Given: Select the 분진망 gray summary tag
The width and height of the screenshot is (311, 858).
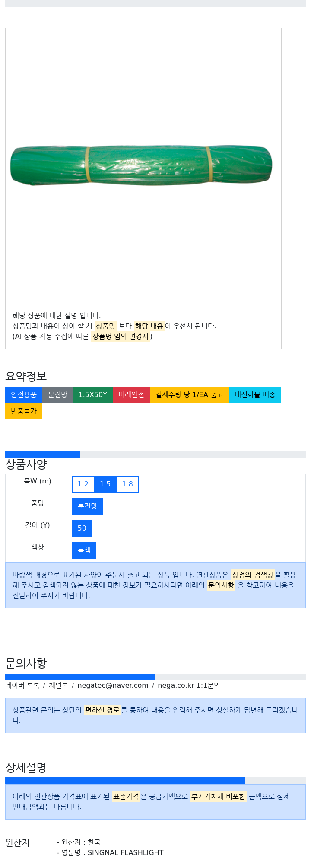Looking at the screenshot, I should (x=57, y=395).
